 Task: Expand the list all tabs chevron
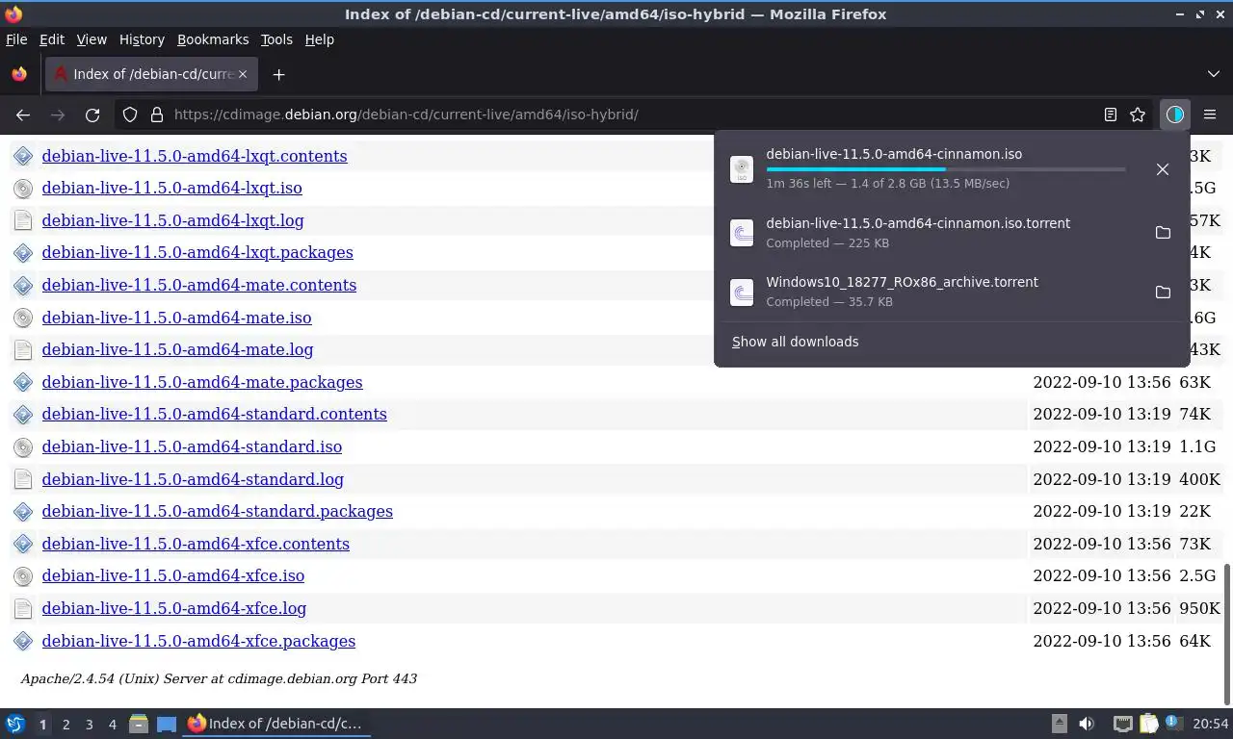(1214, 74)
